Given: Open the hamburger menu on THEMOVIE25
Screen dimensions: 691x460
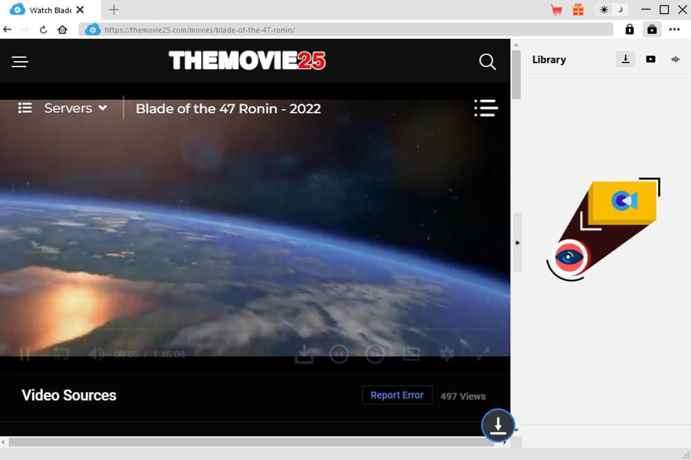Looking at the screenshot, I should click(x=20, y=62).
